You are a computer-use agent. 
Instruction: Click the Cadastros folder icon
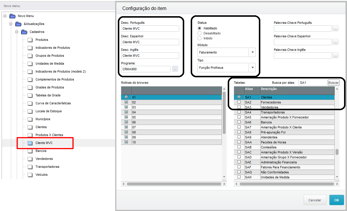(24, 32)
